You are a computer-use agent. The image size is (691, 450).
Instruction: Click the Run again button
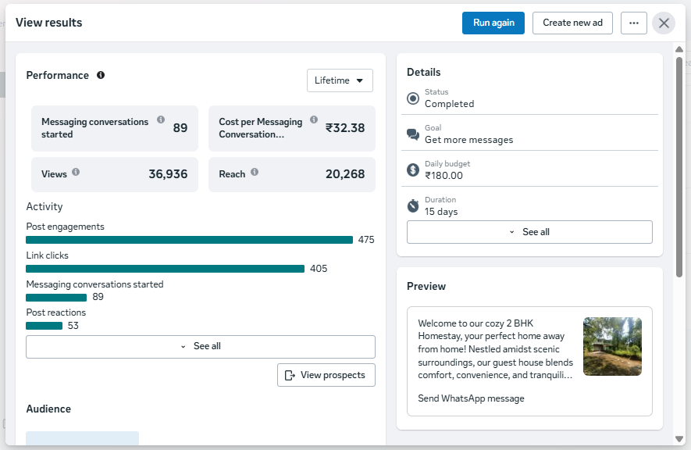pyautogui.click(x=493, y=23)
